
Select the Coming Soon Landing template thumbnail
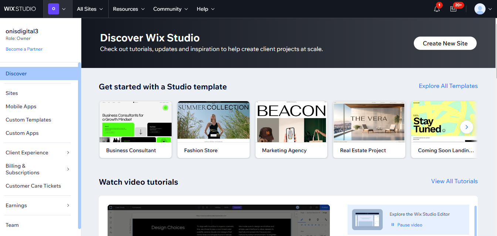click(444, 122)
